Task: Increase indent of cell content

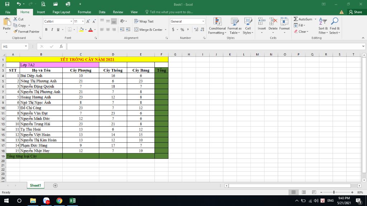Action: point(128,29)
